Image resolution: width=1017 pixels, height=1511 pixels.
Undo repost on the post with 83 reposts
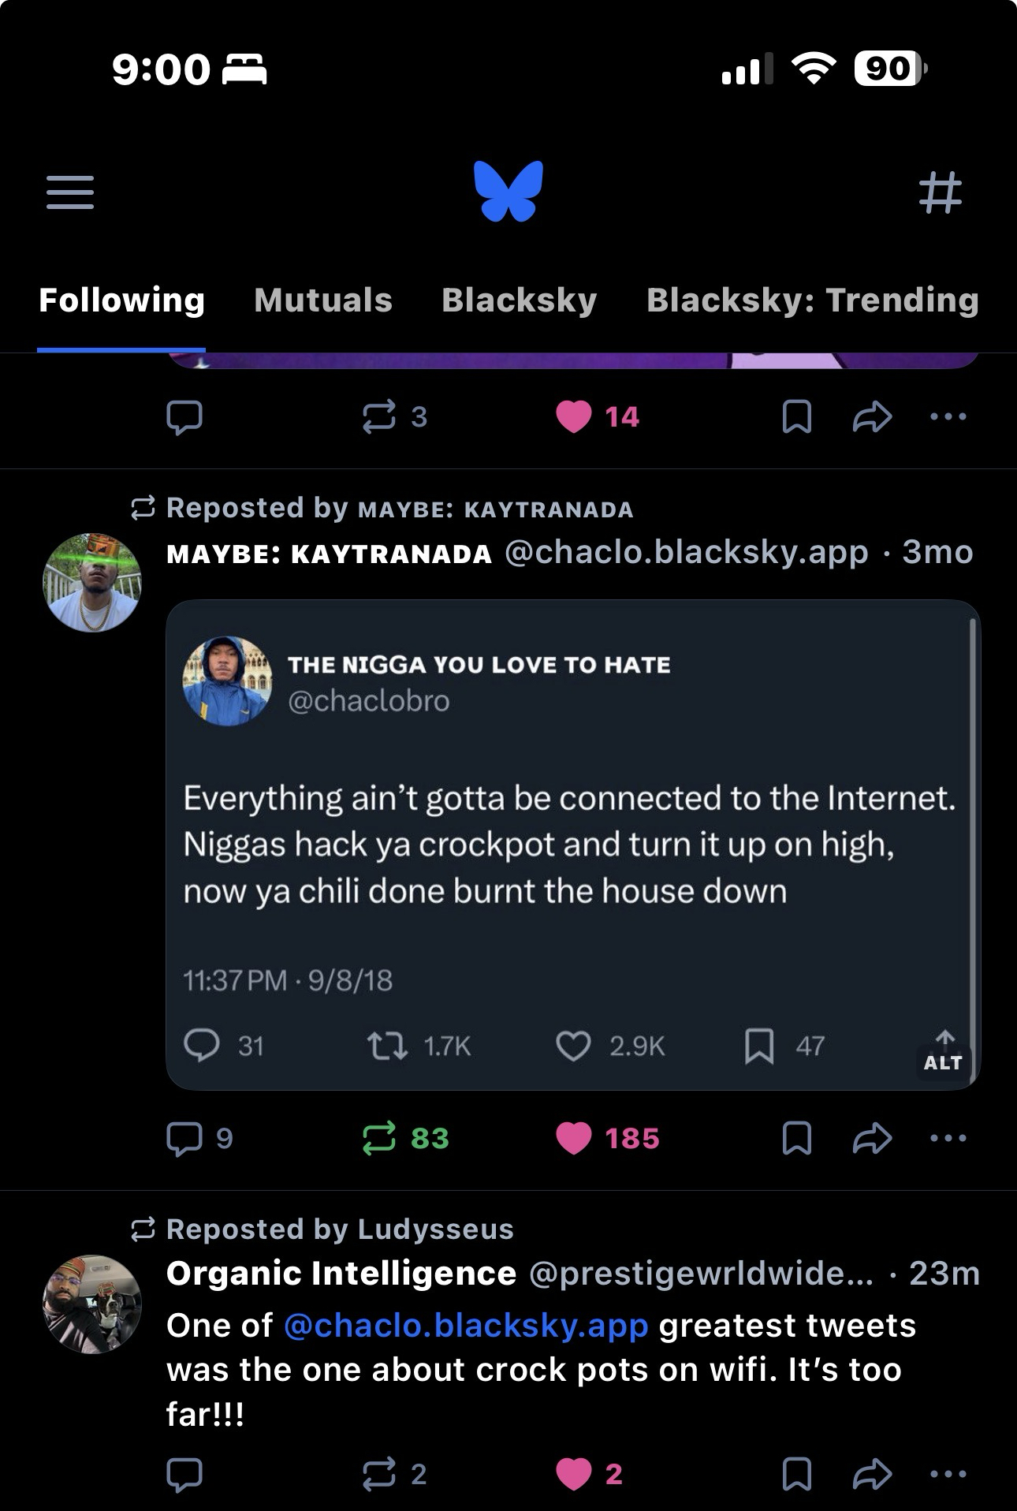click(379, 1138)
